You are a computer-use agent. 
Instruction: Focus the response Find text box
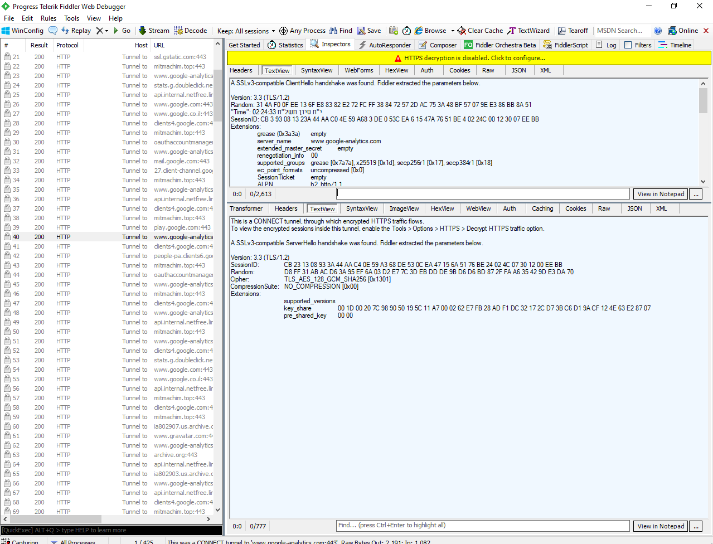[483, 526]
